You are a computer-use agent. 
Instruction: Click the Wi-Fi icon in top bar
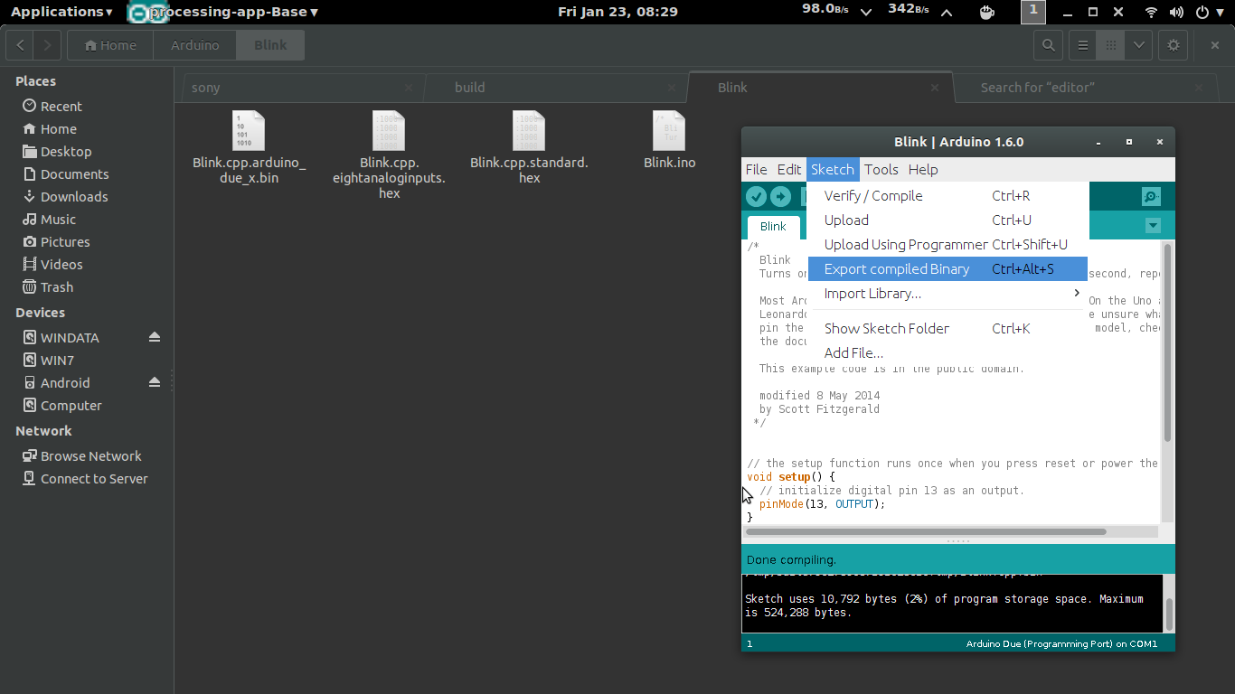(1151, 12)
